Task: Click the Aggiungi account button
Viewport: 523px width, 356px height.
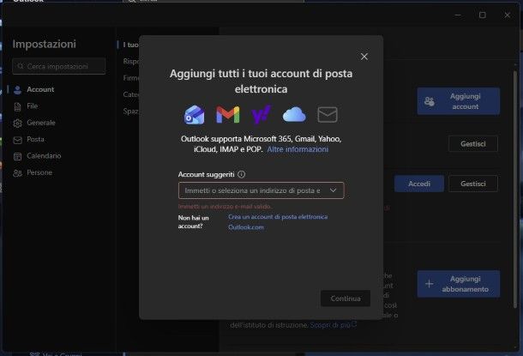Action: 458,101
